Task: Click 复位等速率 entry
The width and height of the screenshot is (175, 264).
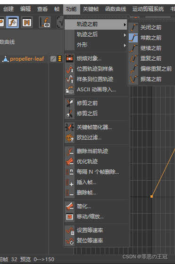Action: [x=96, y=240]
